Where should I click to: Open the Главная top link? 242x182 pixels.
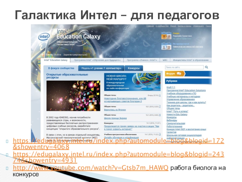pos(150,26)
